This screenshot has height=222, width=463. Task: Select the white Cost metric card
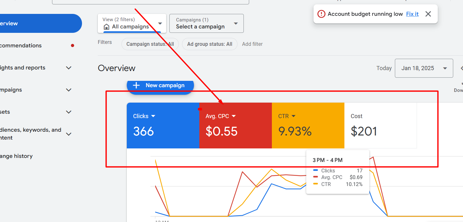[x=380, y=125]
